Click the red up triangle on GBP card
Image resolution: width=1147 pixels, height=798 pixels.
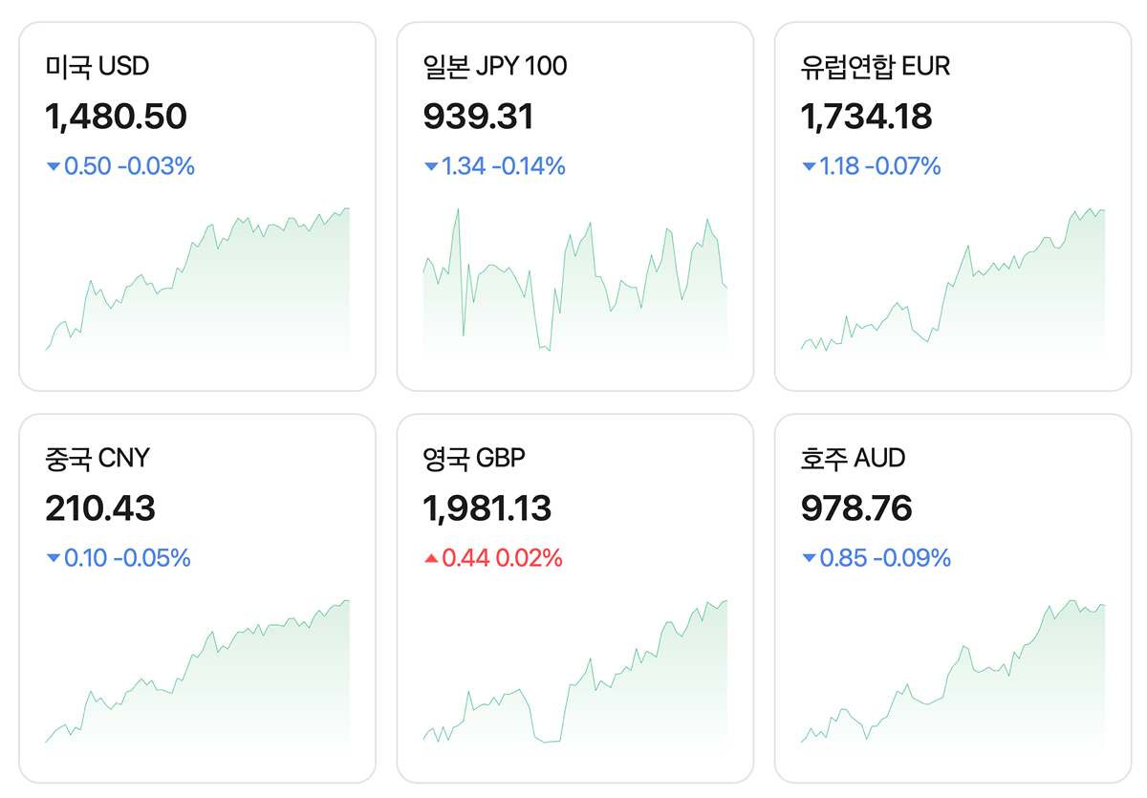point(431,558)
